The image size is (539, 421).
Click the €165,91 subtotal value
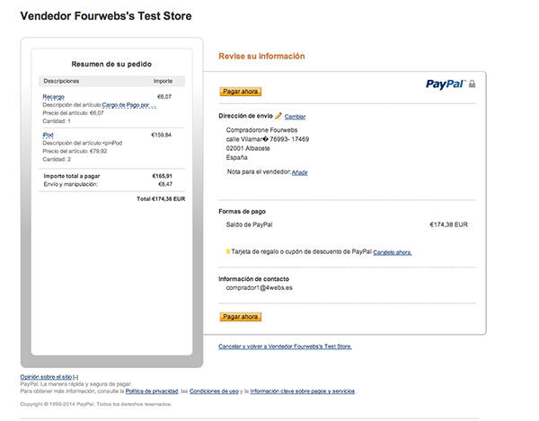tap(163, 176)
